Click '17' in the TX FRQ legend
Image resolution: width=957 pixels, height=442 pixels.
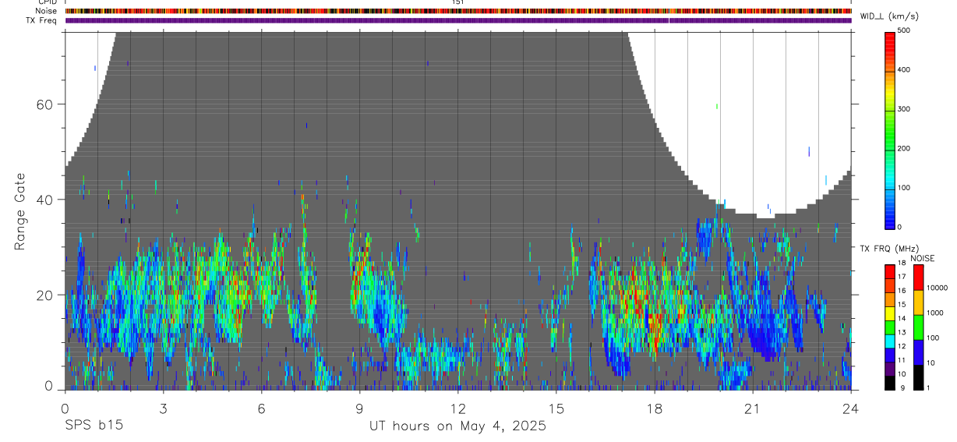click(x=903, y=277)
